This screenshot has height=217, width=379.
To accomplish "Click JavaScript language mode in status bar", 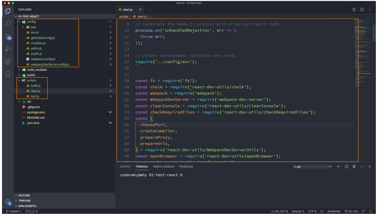I will pos(334,211).
